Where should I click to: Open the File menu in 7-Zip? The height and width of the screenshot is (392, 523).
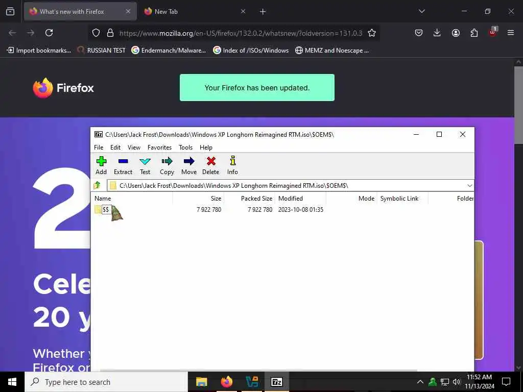[99, 148]
